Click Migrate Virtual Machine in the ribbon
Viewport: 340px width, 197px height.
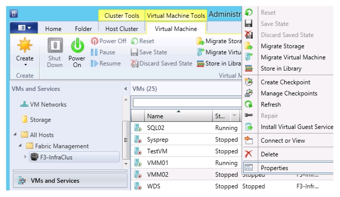[x=219, y=52]
